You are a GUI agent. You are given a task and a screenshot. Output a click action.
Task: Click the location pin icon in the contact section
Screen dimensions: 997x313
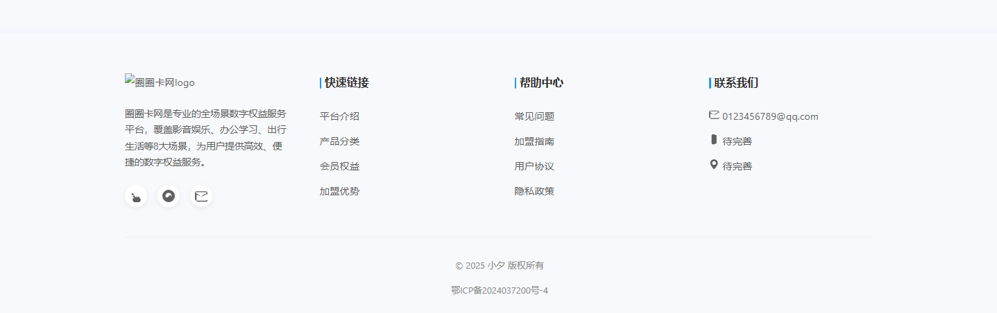point(714,165)
